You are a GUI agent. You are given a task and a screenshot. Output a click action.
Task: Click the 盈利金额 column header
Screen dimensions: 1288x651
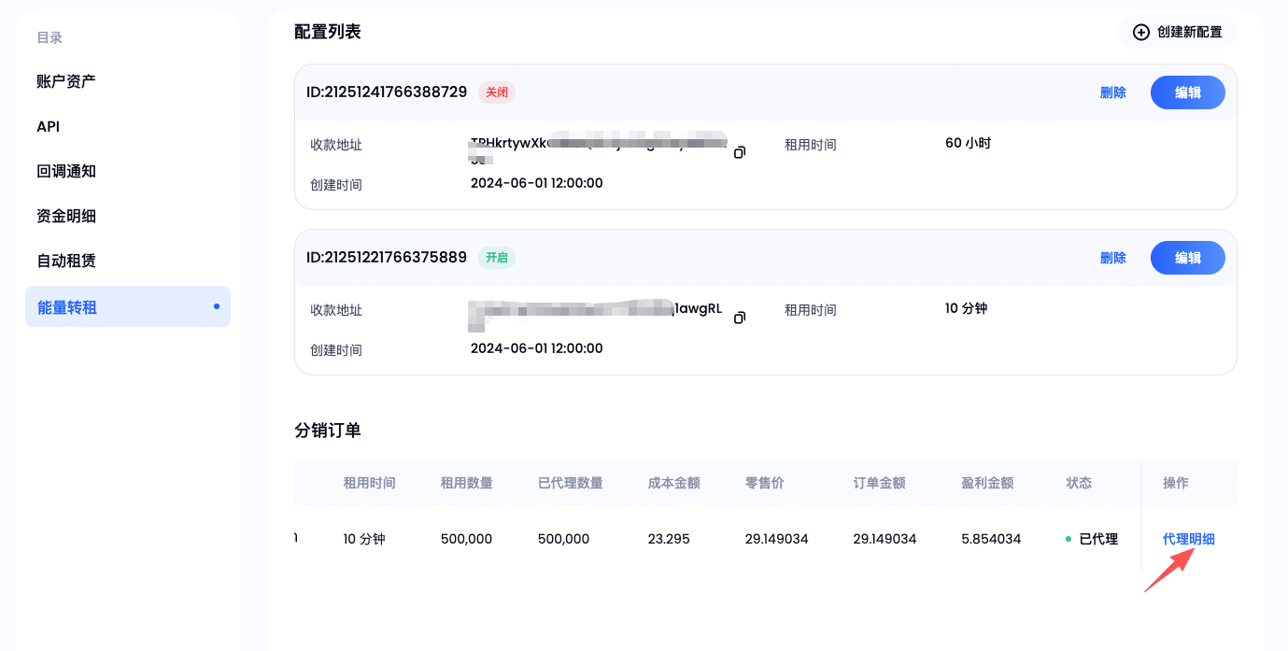(987, 483)
